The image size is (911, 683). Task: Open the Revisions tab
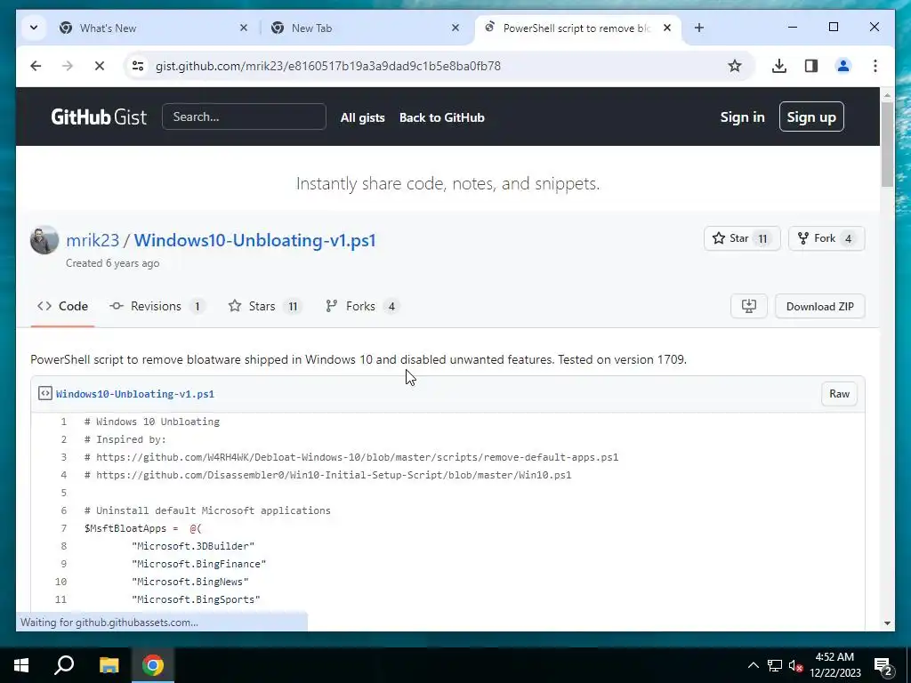pyautogui.click(x=157, y=306)
